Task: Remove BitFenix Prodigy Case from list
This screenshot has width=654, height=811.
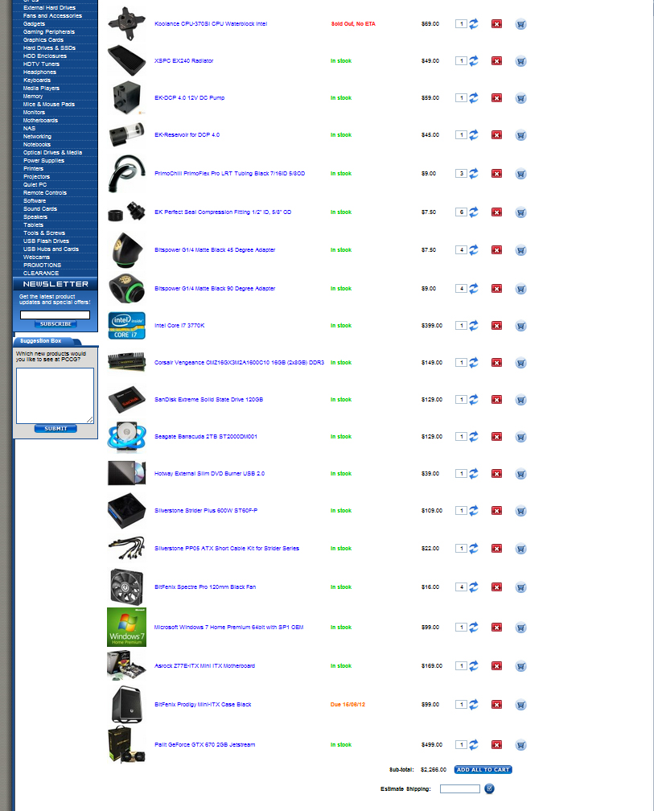Action: click(x=496, y=705)
